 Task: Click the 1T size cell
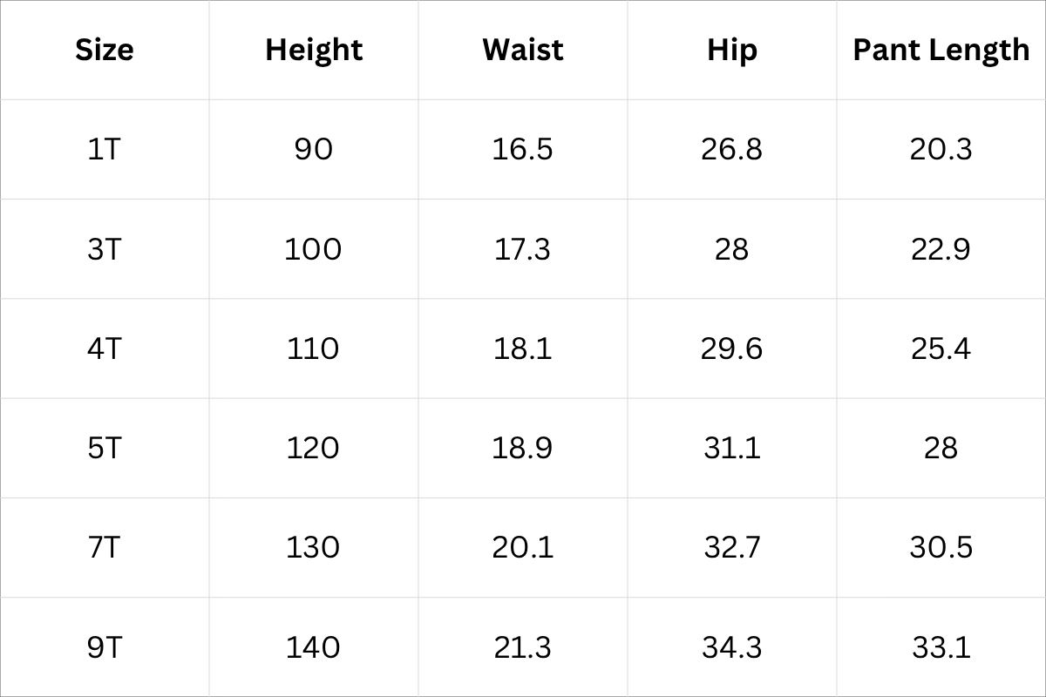click(x=105, y=149)
